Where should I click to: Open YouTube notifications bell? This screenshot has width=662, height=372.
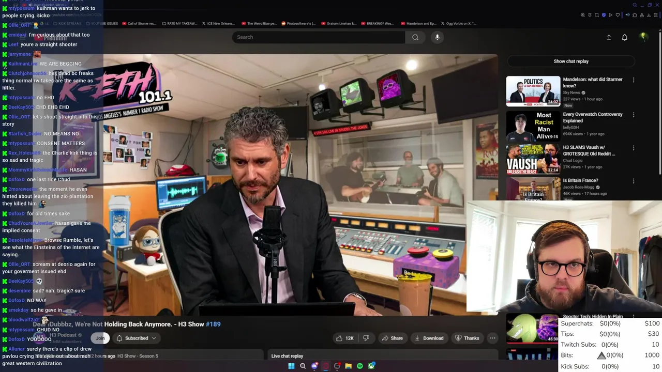624,37
